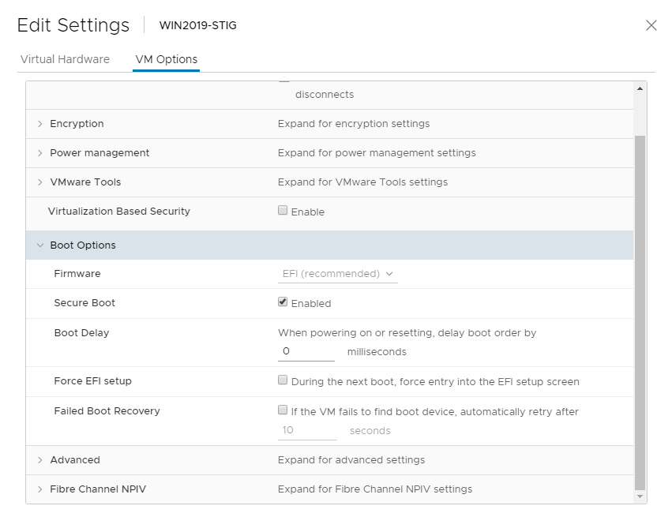Uncheck the Secure Boot Enabled checkbox
The height and width of the screenshot is (517, 672).
283,302
